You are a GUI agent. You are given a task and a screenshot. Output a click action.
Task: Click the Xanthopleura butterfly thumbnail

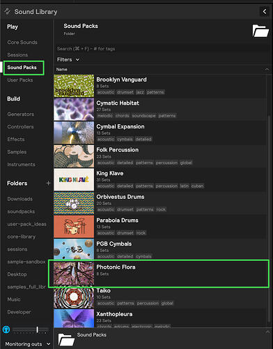[74, 318]
